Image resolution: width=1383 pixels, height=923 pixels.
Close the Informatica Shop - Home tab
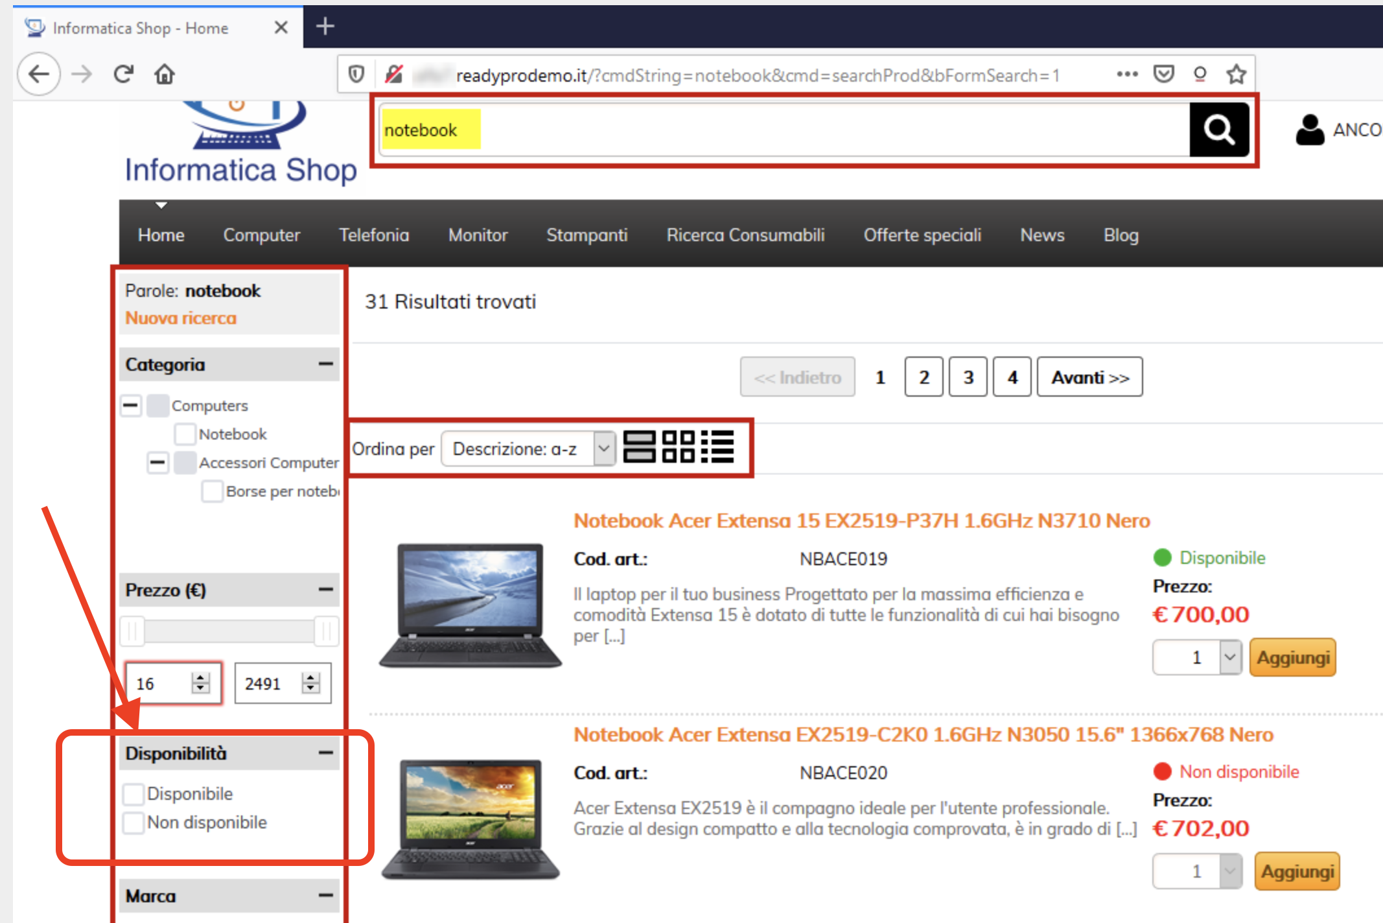(281, 27)
